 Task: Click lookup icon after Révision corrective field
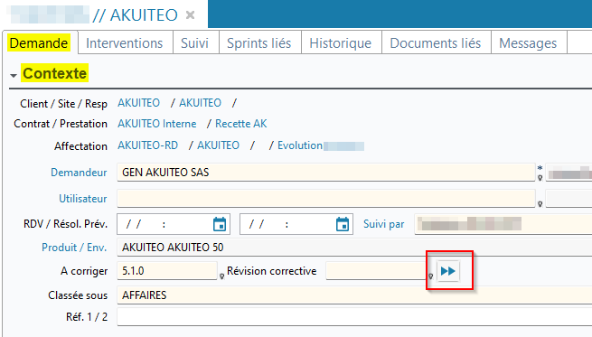point(430,276)
